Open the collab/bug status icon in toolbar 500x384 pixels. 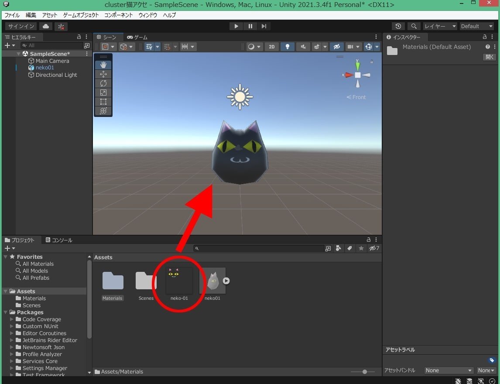click(61, 27)
